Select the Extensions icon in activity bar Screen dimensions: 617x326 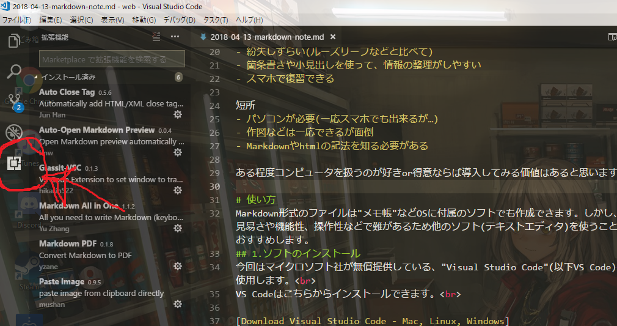click(x=14, y=163)
